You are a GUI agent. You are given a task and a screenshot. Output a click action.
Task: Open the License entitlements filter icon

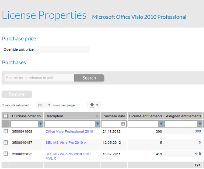[161, 124]
